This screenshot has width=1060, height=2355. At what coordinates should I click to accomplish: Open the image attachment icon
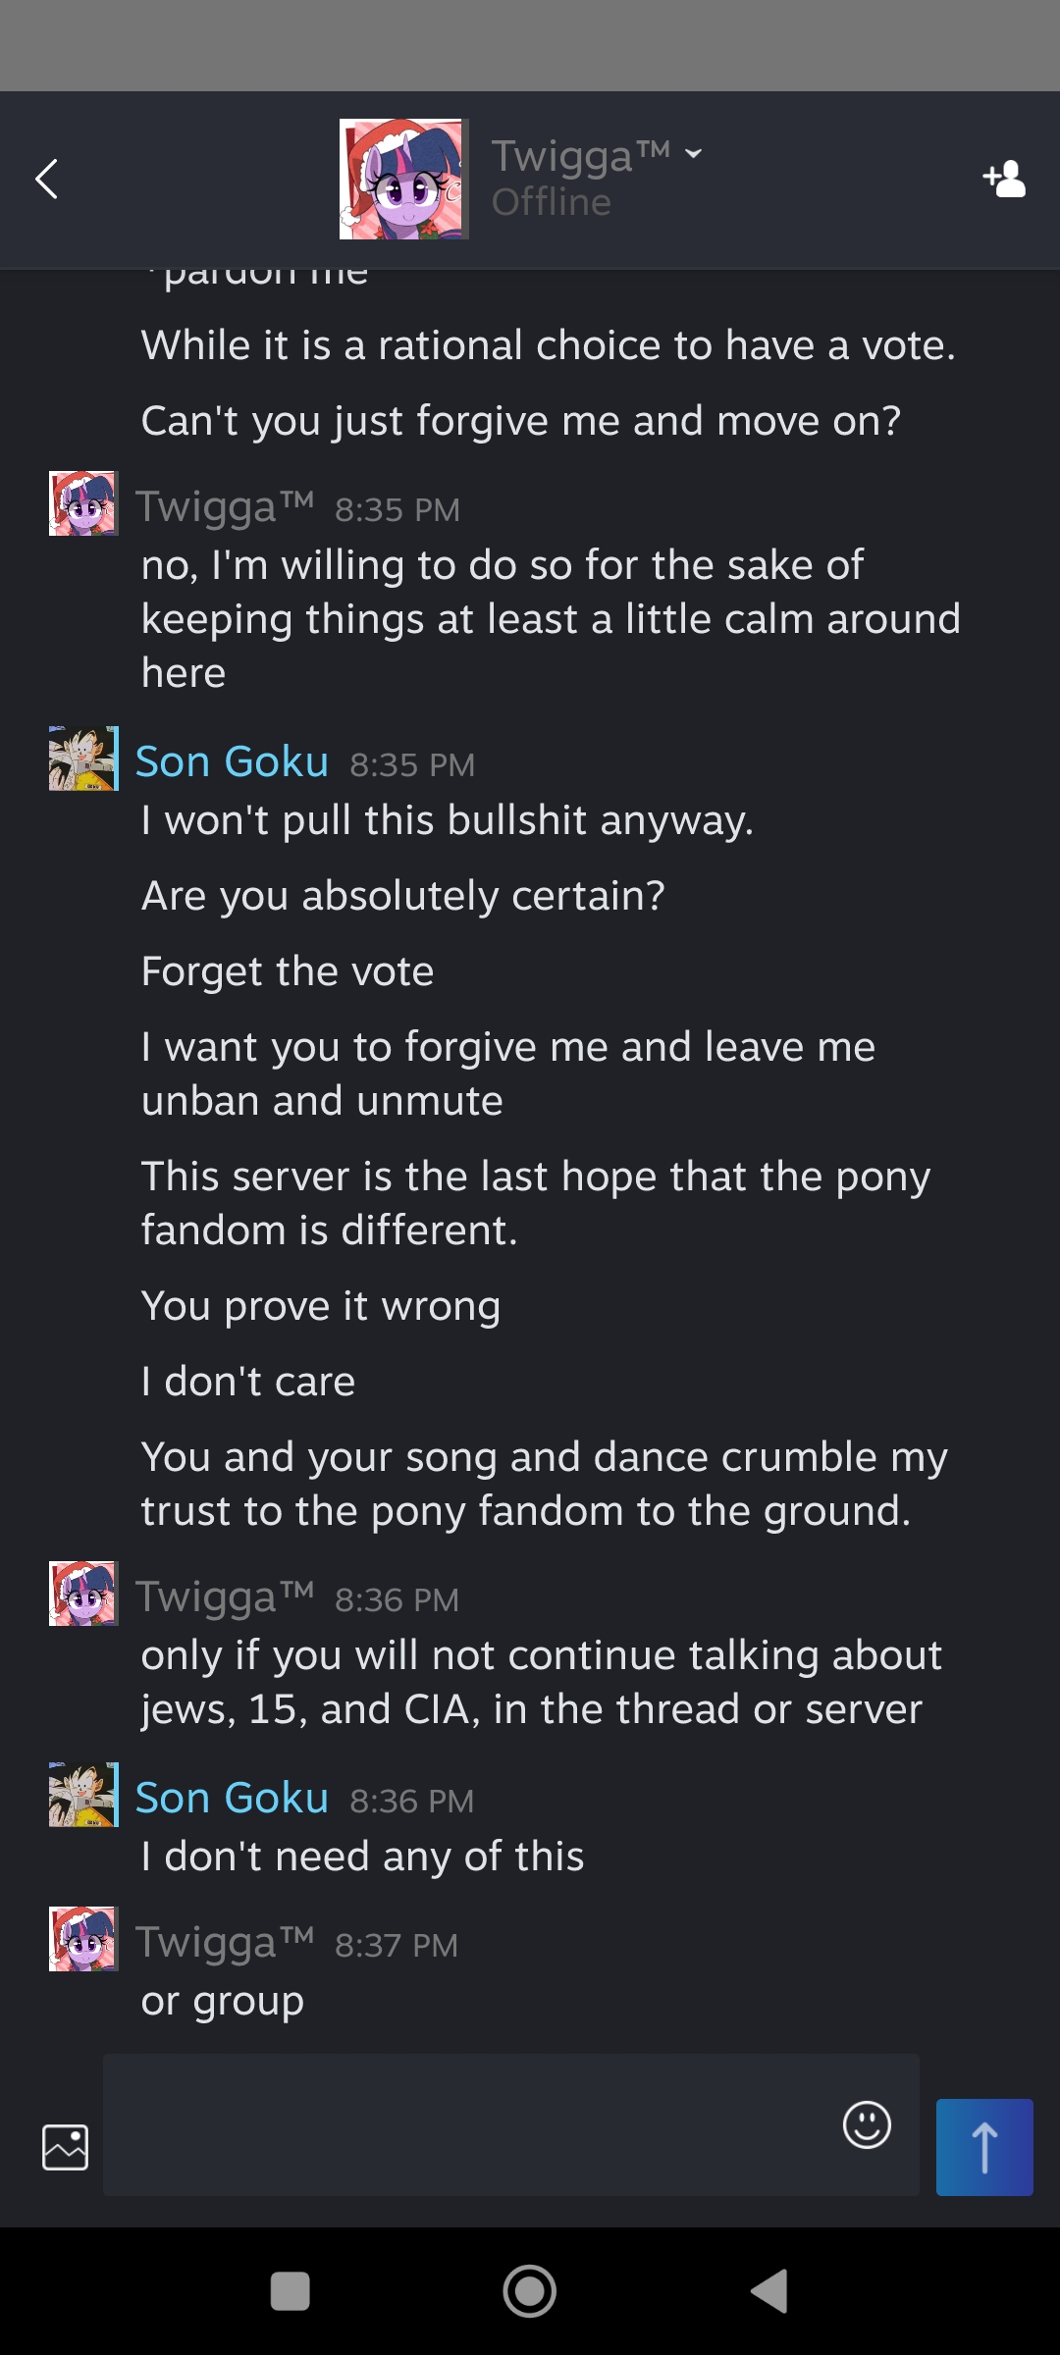tap(66, 2147)
